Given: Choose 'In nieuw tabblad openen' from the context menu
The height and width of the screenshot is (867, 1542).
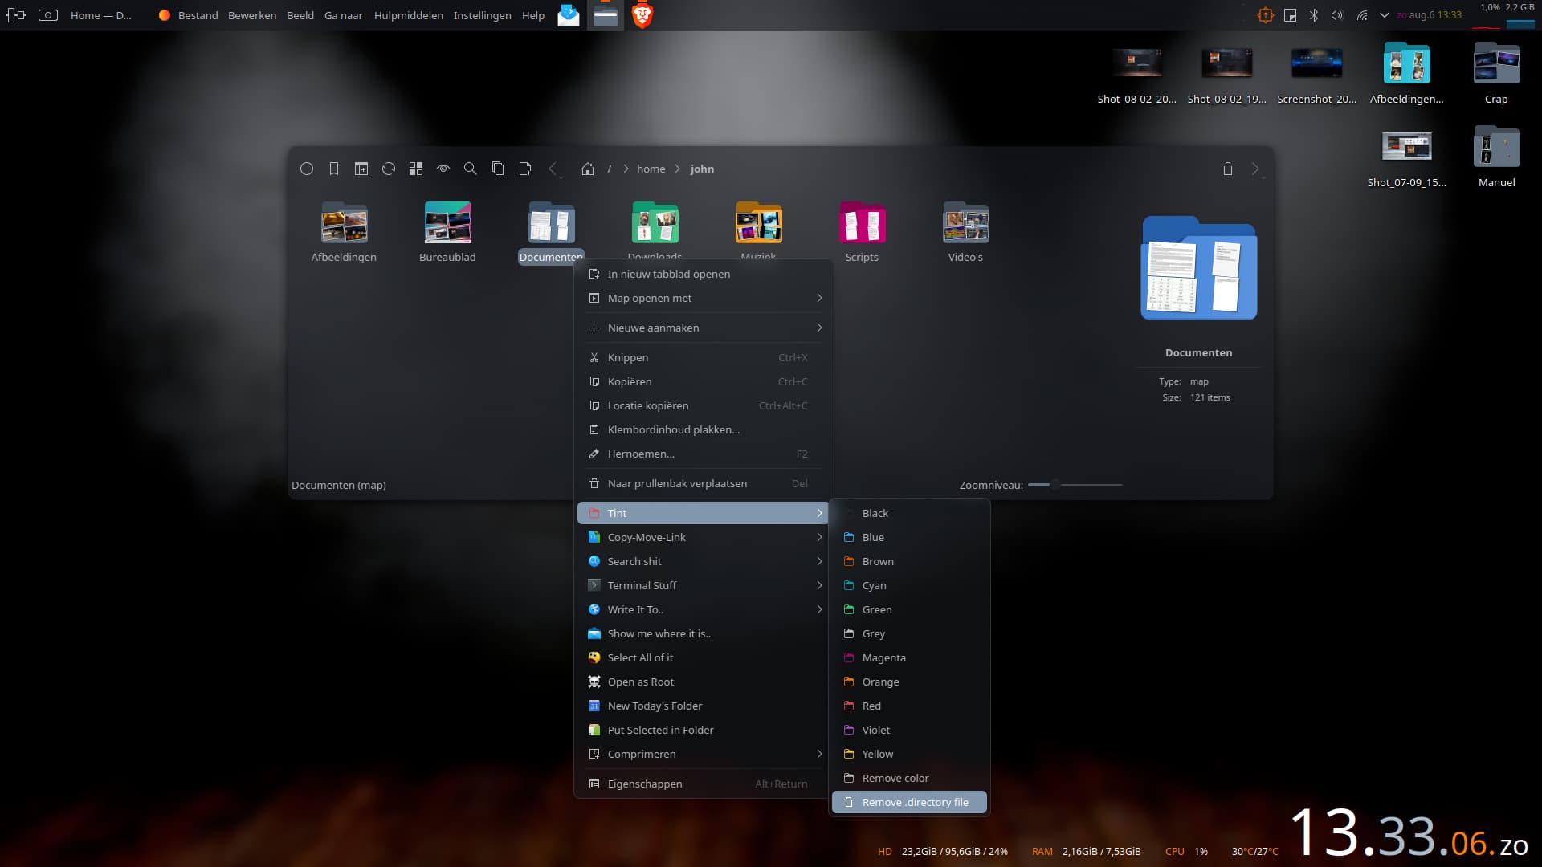Looking at the screenshot, I should [x=704, y=274].
